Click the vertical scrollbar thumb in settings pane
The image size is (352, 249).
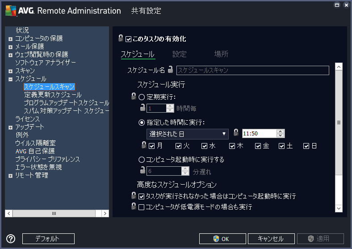[339, 122]
